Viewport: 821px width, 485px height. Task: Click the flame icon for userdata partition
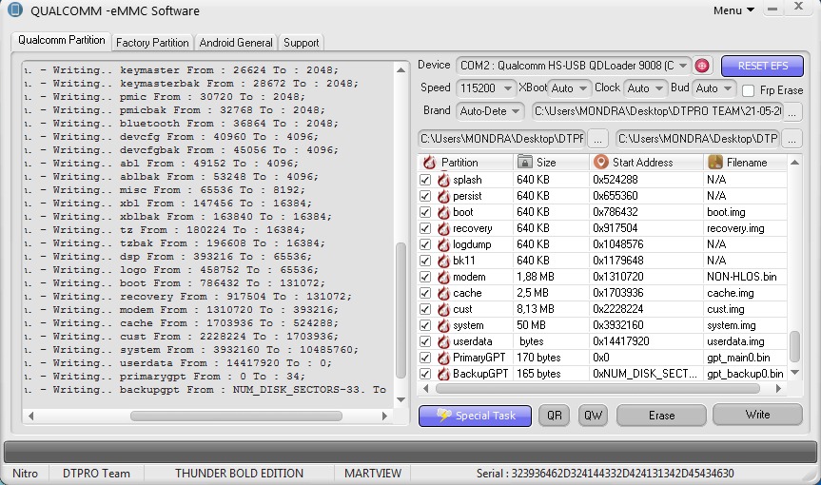pyautogui.click(x=443, y=341)
